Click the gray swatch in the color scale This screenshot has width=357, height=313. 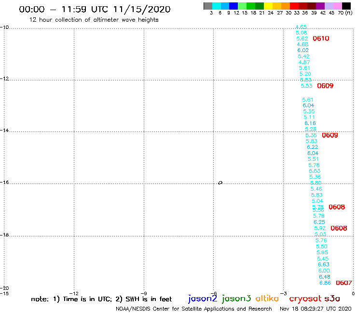(208, 6)
